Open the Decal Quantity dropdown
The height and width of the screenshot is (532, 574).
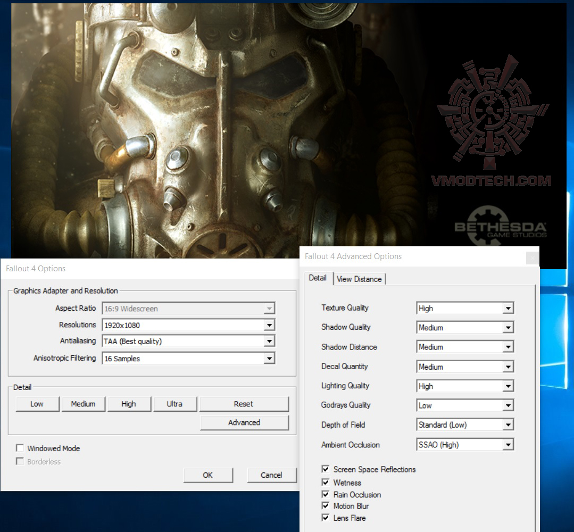(465, 367)
